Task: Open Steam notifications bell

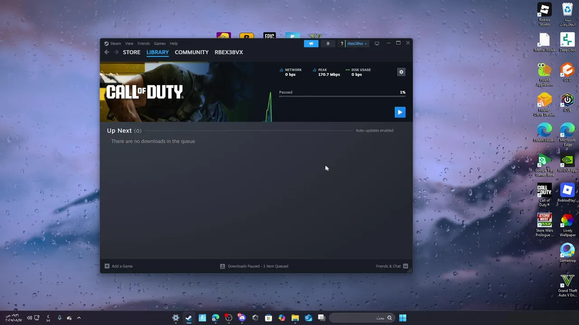Action: (x=328, y=43)
